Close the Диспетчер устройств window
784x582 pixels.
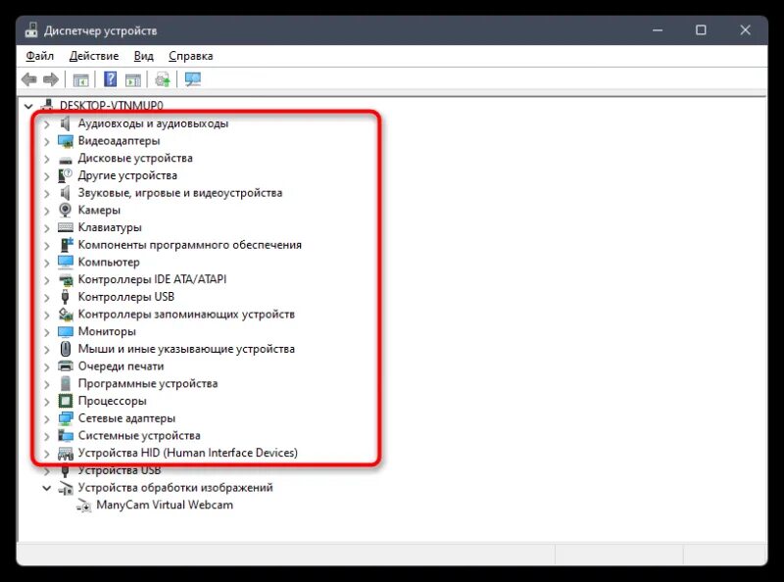pyautogui.click(x=745, y=30)
